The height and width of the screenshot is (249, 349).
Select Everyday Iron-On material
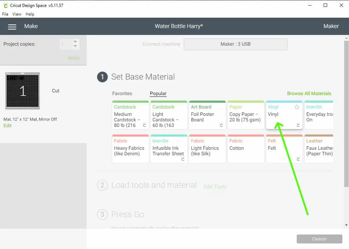pos(319,115)
